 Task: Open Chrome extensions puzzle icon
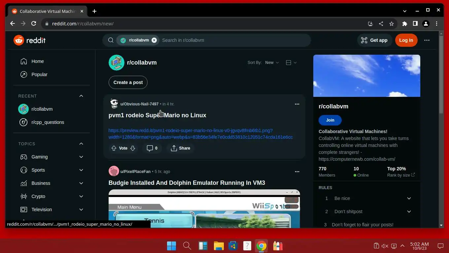[405, 24]
